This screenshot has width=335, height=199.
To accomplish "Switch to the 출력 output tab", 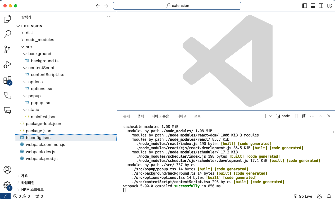I will [141, 116].
